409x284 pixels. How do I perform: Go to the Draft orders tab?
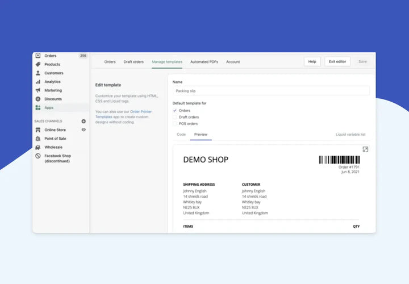(x=133, y=62)
